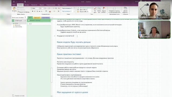Switch to the Журнал ribbon tab

[42, 5]
